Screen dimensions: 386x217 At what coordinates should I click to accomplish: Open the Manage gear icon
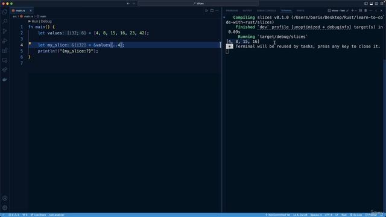tap(5, 208)
